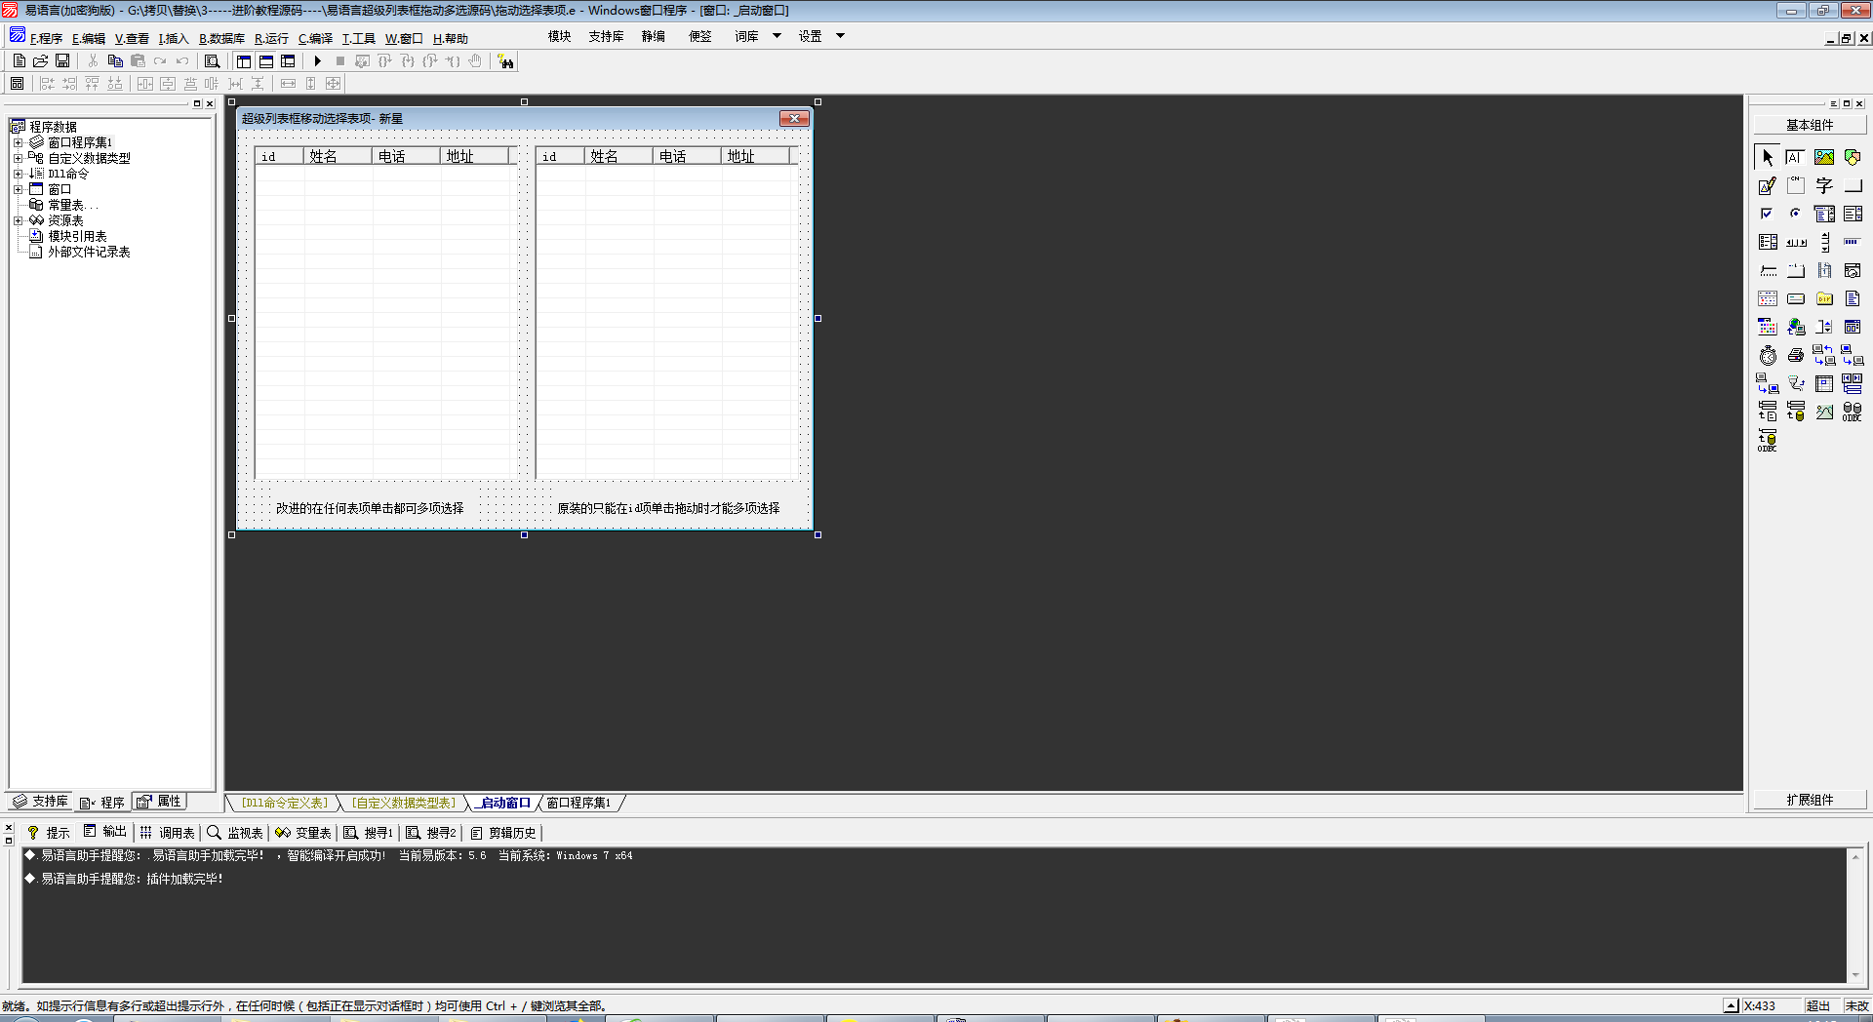Click the open file folder icon
1873x1022 pixels.
41,61
